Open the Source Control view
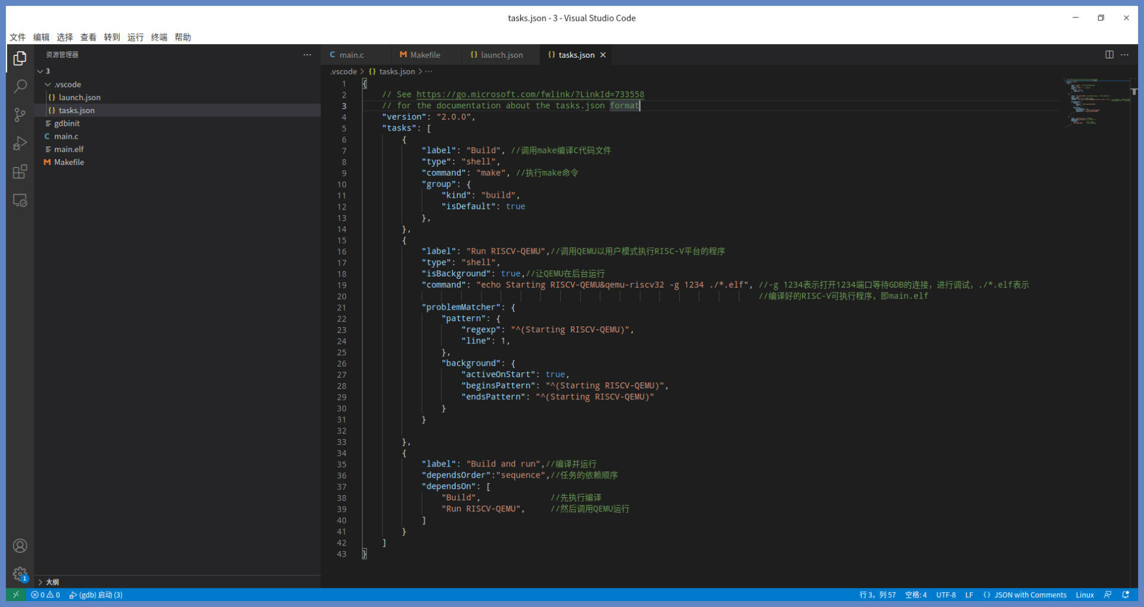1144x607 pixels. [x=20, y=115]
